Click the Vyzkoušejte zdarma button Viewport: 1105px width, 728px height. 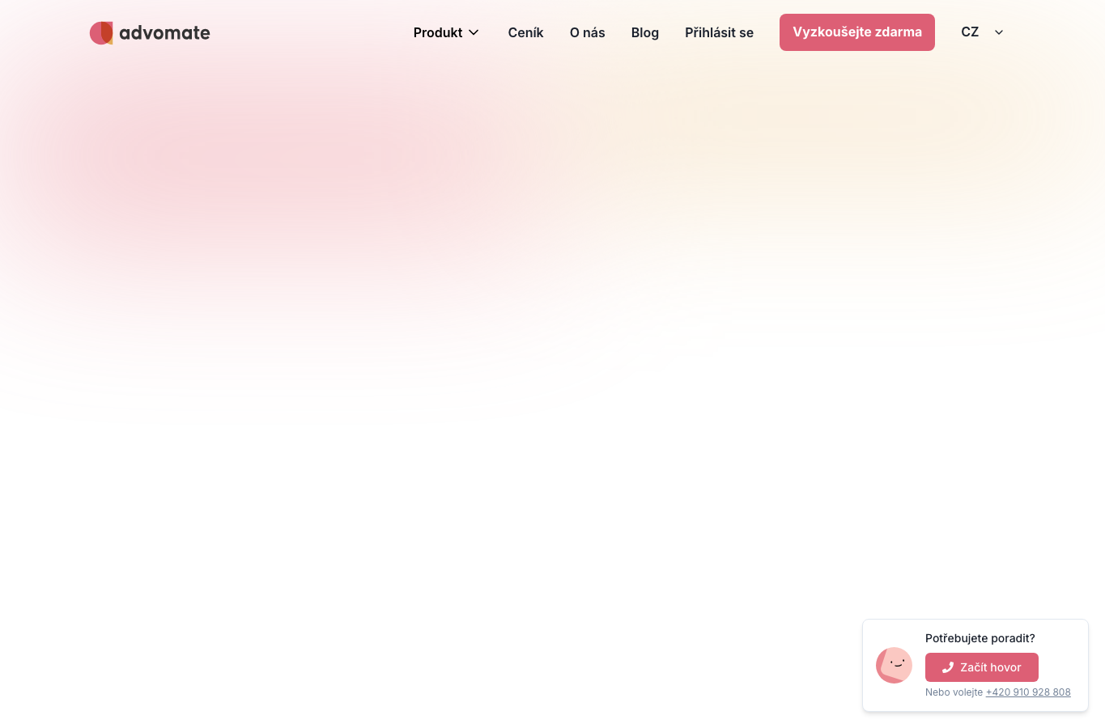857,32
